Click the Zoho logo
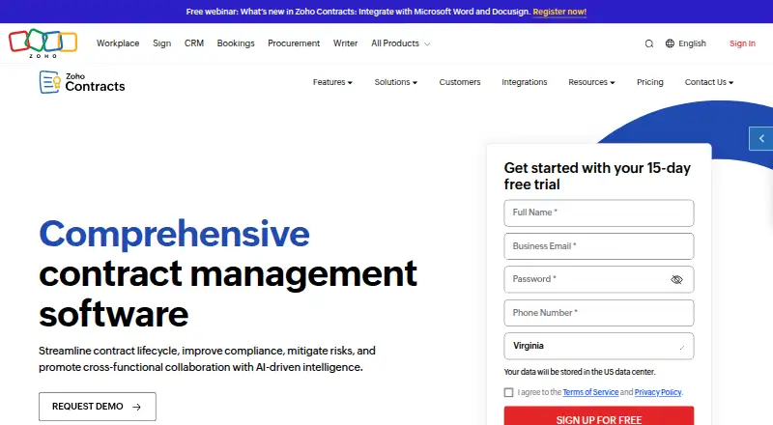The height and width of the screenshot is (425, 773). coord(43,42)
